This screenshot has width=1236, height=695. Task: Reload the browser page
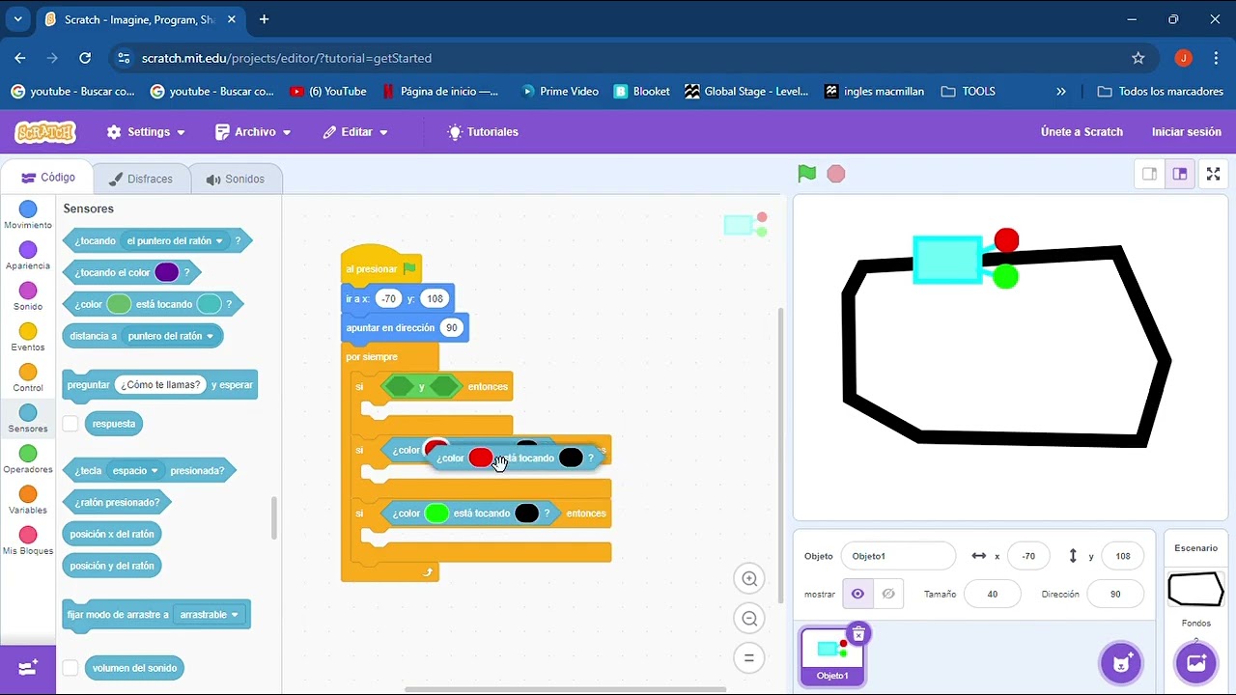[85, 58]
